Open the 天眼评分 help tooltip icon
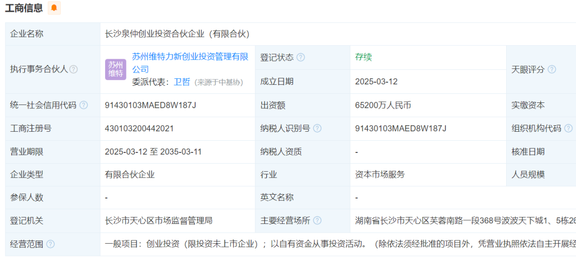This screenshot has height=257, width=576. coord(551,69)
